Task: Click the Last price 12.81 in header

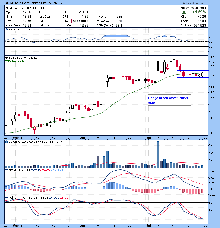Action: [x=202, y=21]
